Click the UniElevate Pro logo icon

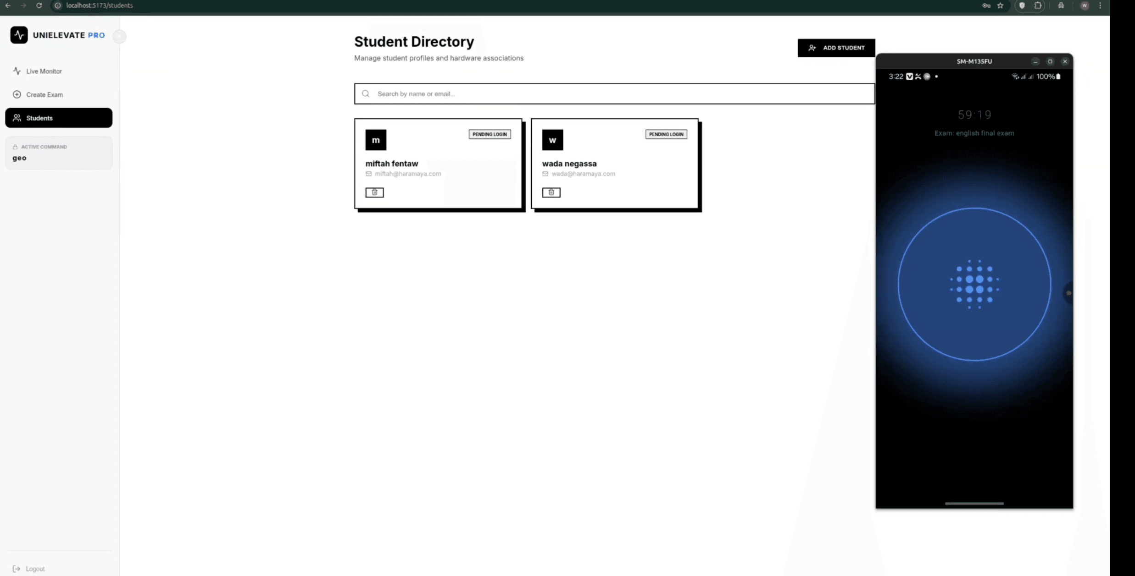tap(19, 35)
